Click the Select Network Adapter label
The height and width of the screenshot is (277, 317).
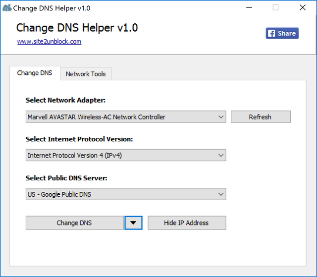pyautogui.click(x=65, y=100)
